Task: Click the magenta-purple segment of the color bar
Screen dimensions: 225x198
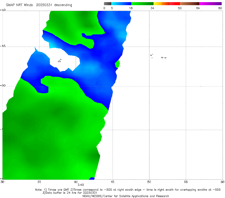Action: pos(210,4)
